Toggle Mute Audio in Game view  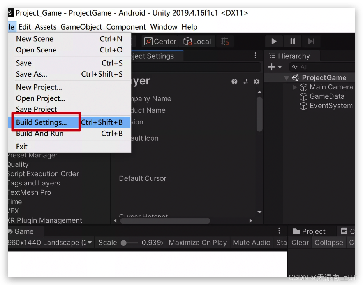[252, 243]
